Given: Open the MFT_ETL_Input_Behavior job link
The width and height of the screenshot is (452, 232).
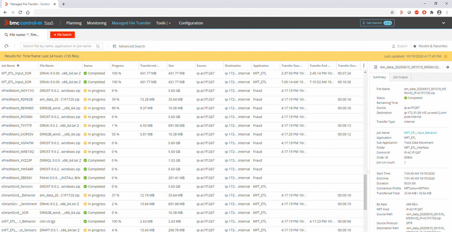Looking at the screenshot, I should 421,133.
